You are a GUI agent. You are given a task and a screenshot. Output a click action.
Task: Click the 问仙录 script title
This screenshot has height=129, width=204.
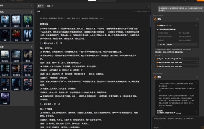tap(44, 24)
